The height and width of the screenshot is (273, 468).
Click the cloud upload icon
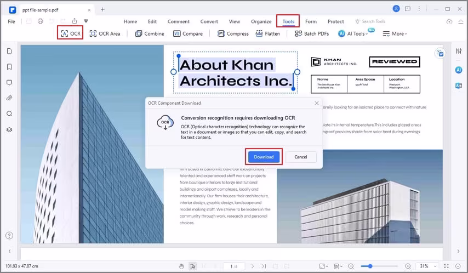click(449, 21)
